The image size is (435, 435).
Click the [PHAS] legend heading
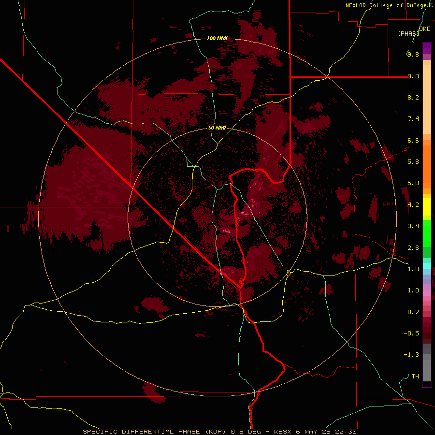coord(408,34)
